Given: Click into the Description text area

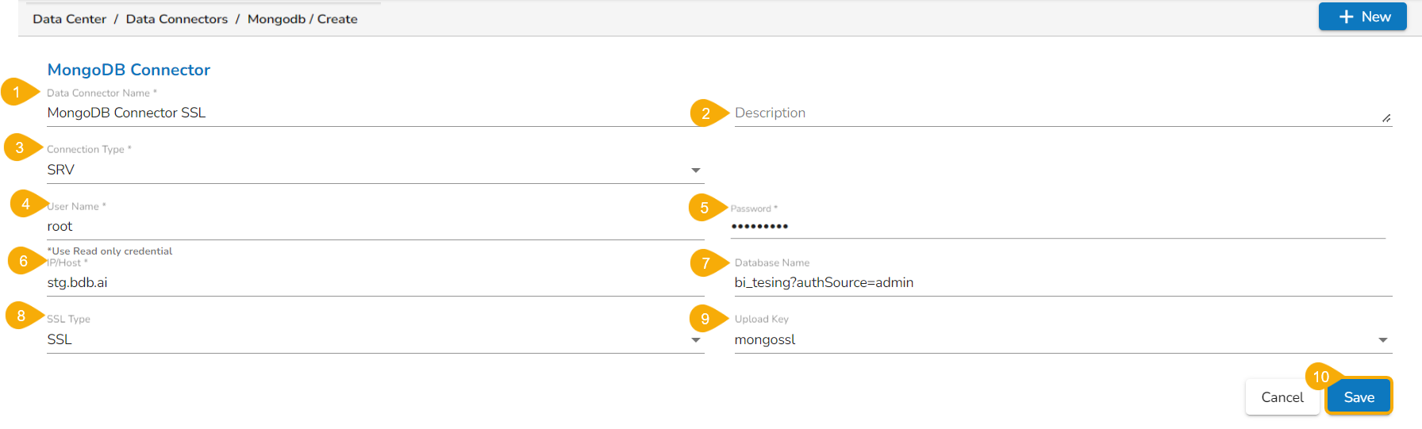Looking at the screenshot, I should point(1055,113).
